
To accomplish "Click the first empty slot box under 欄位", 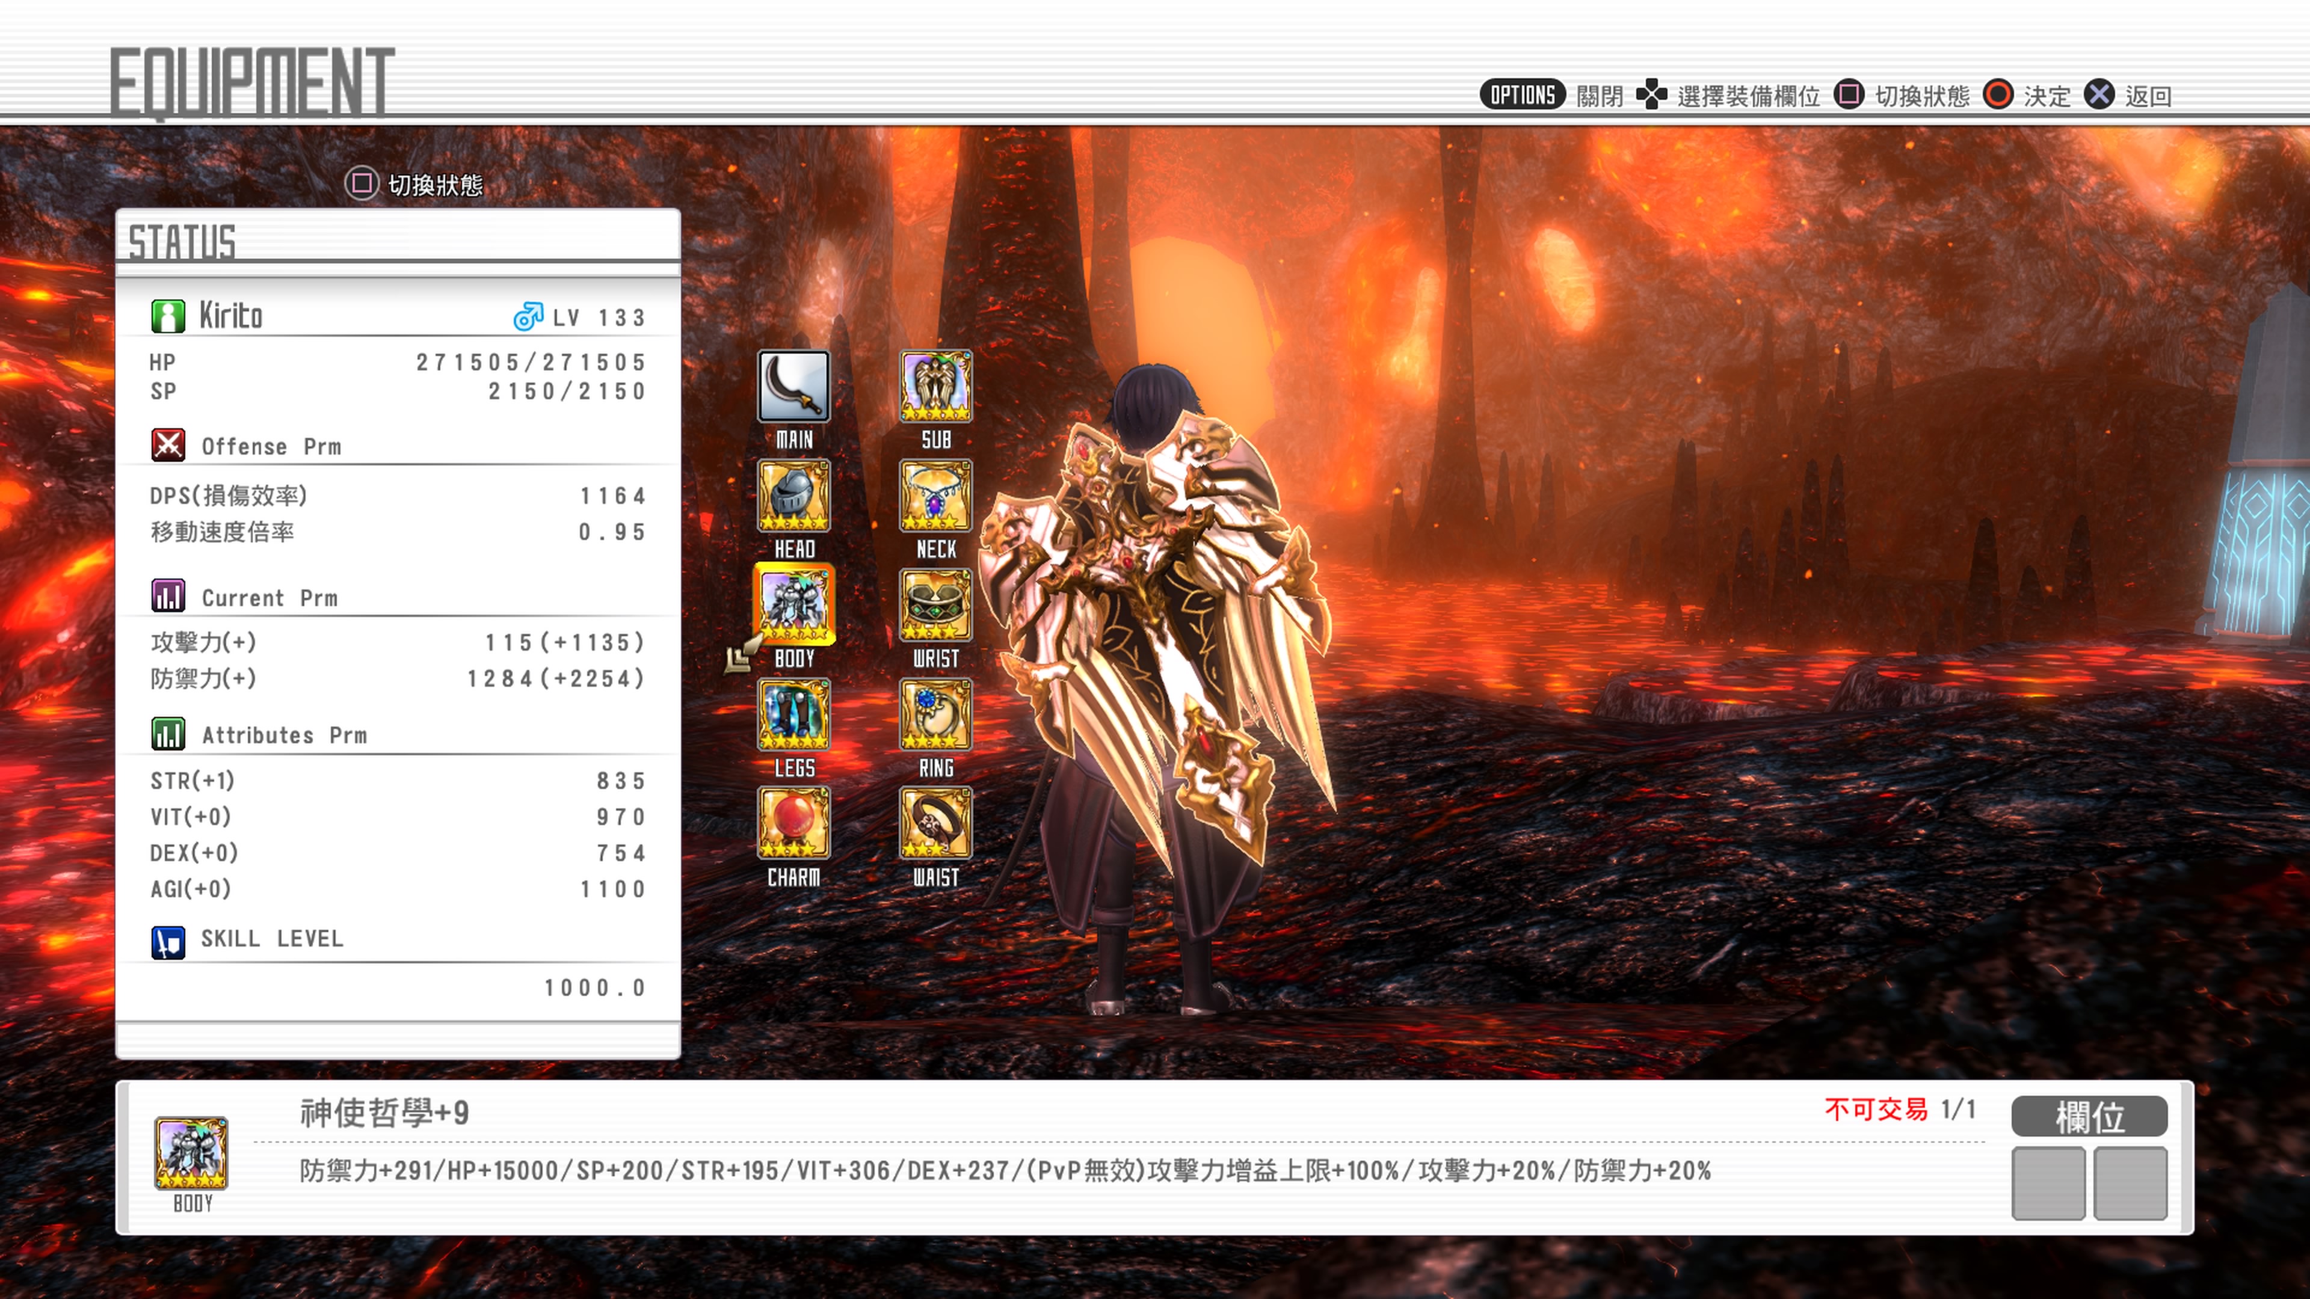I will coord(2048,1184).
